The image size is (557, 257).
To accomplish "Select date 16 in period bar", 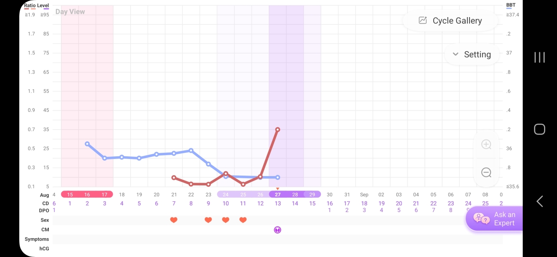I will [x=87, y=194].
